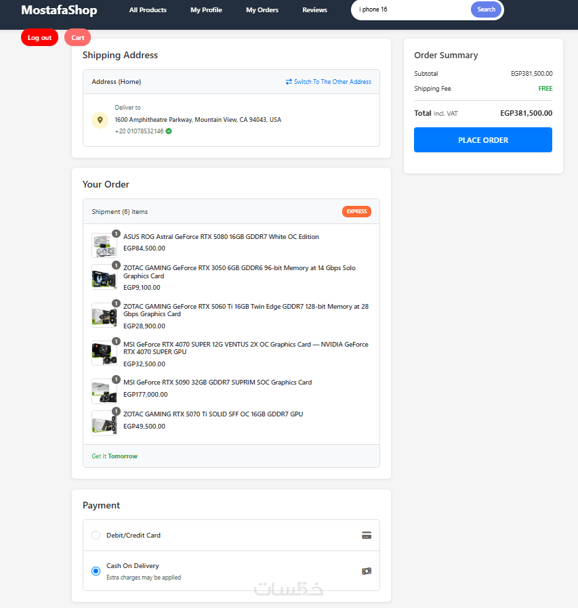Click the 'Order Summary' heading
The width and height of the screenshot is (578, 608).
pos(446,55)
